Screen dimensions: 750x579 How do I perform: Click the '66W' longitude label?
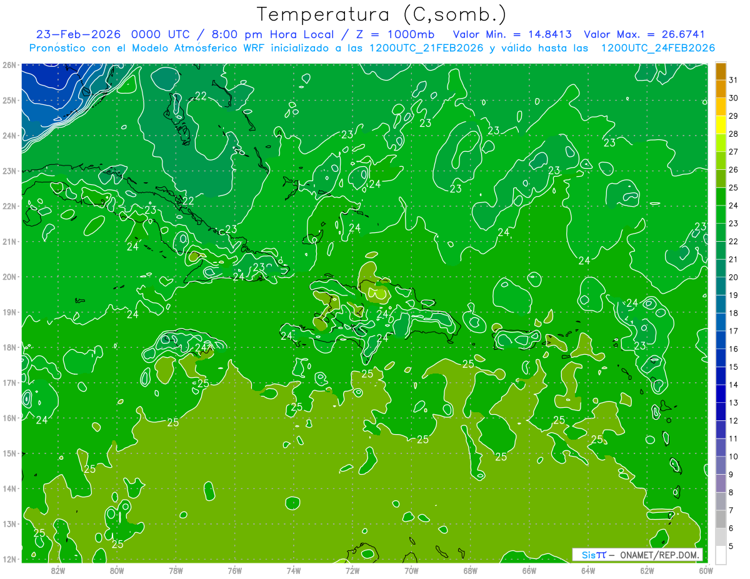(529, 570)
